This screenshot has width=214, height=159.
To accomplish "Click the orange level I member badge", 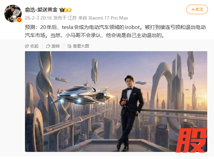I will click(68, 10).
